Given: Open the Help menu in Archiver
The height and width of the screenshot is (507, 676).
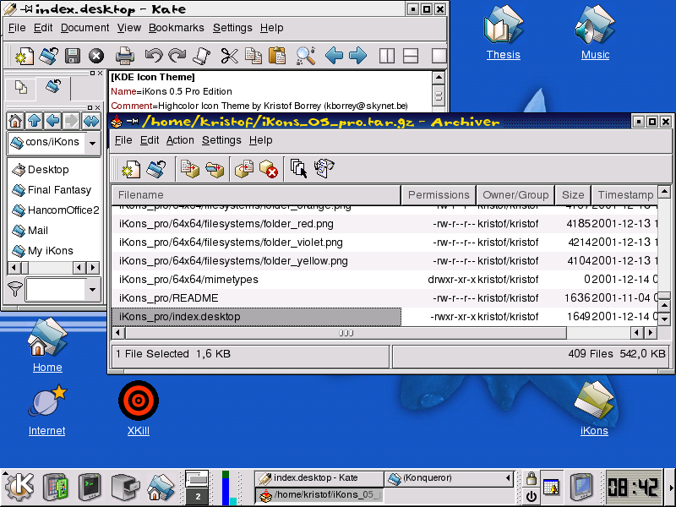Looking at the screenshot, I should pos(260,140).
